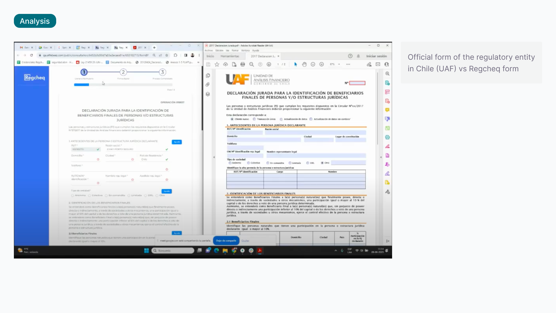Click the Chrome address bar URL
The height and width of the screenshot is (313, 556).
coord(96,55)
